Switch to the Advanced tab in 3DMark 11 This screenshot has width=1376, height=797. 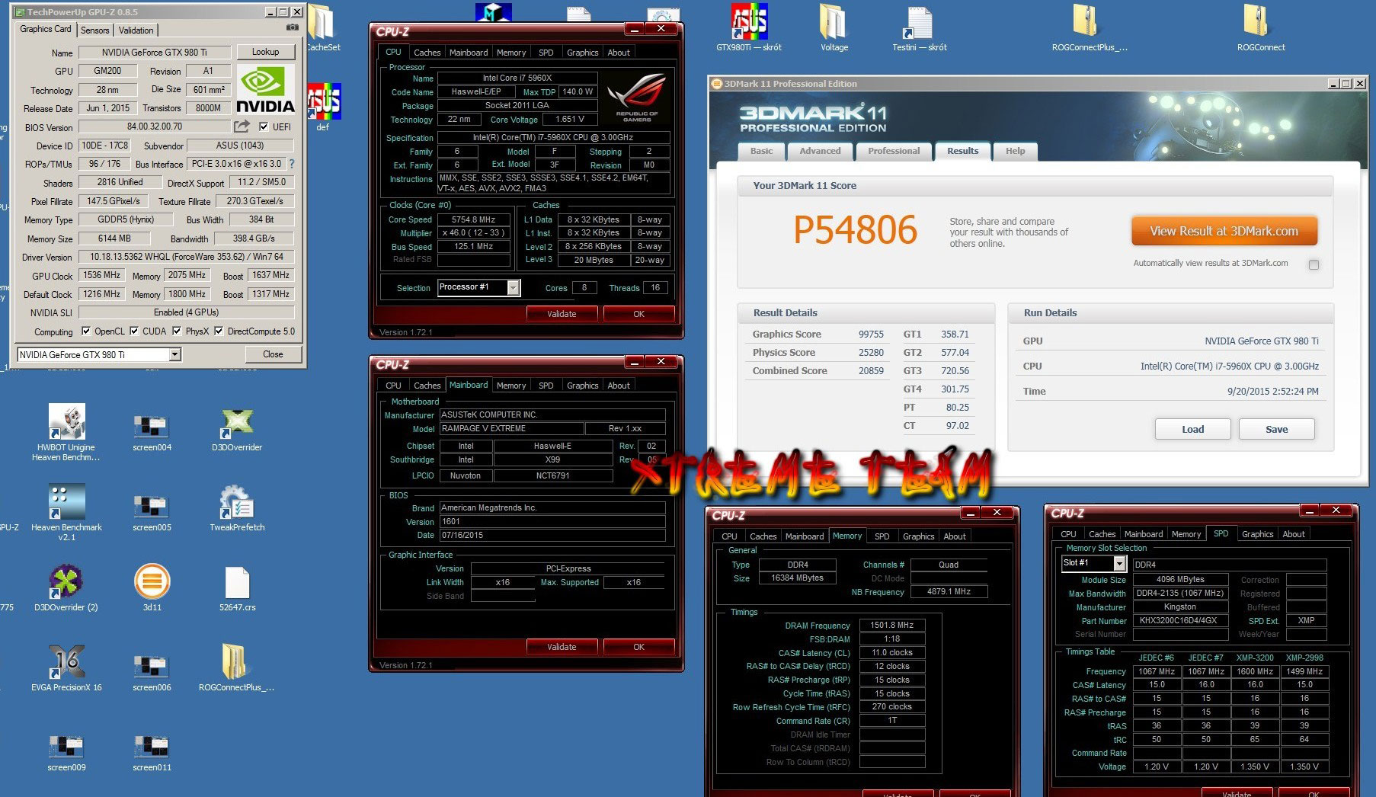point(820,151)
